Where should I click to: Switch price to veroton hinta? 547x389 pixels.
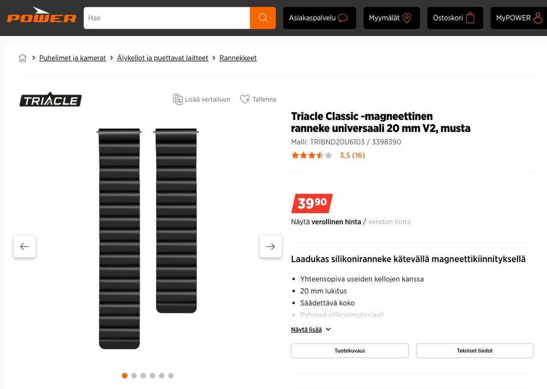click(389, 222)
